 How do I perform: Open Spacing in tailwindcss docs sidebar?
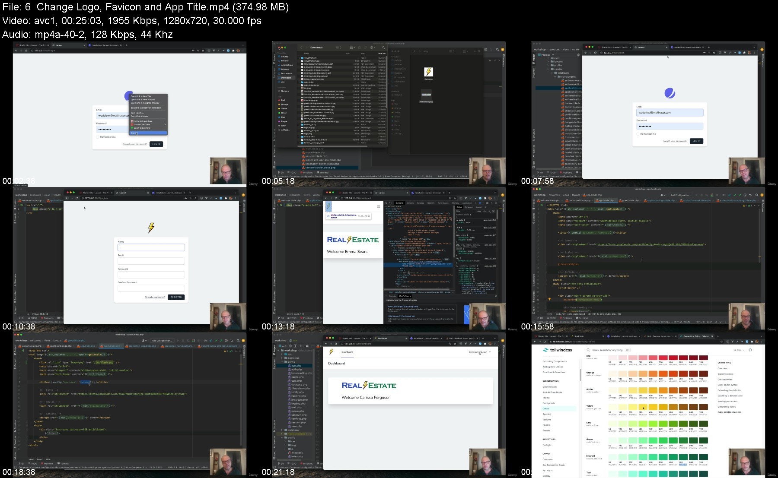pyautogui.click(x=547, y=414)
